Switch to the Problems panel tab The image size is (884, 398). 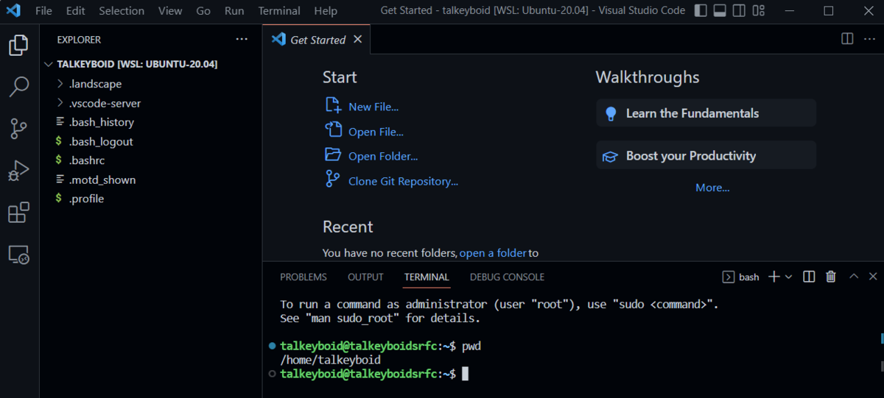pos(304,277)
